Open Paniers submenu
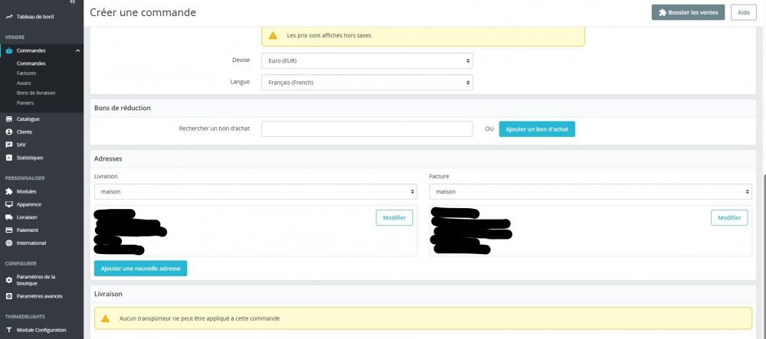 click(25, 103)
